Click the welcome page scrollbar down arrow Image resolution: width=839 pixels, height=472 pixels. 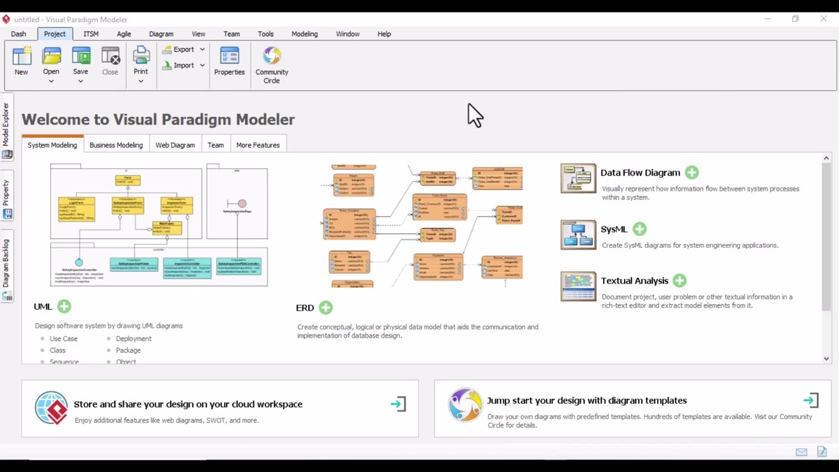point(826,359)
